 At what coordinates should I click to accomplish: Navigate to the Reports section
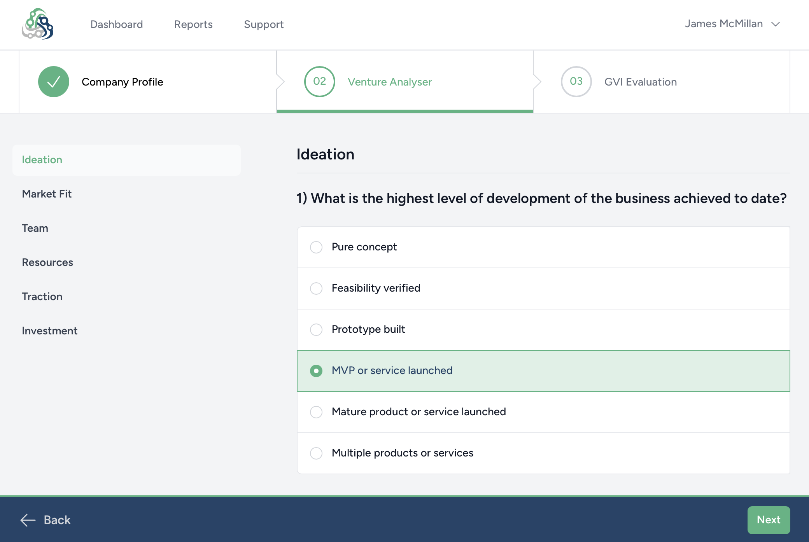pyautogui.click(x=193, y=24)
